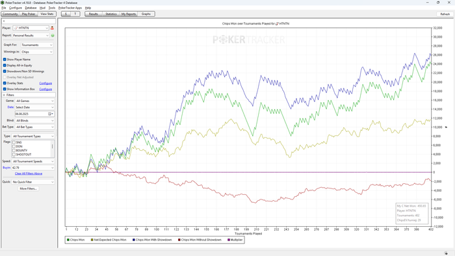This screenshot has height=256, width=455.
Task: Check the DON flag
Action: coord(14,146)
